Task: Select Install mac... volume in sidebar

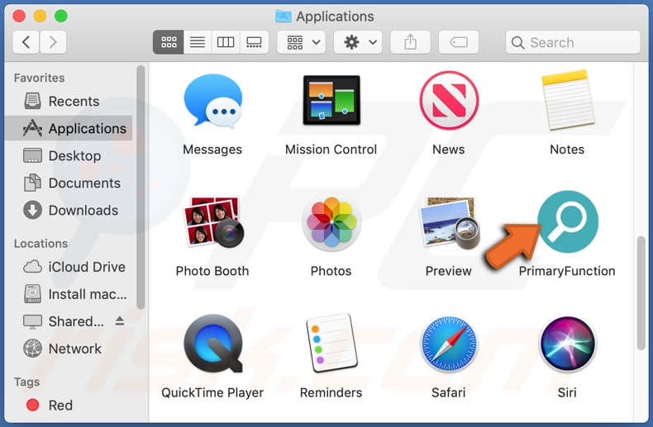Action: point(69,294)
